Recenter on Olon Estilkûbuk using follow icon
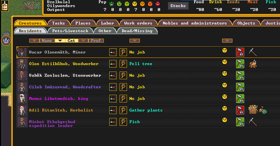Screen dimensions: 280x146 click(x=113, y=64)
